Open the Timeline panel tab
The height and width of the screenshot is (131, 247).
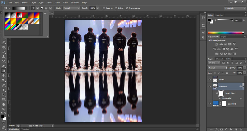pos(25,129)
